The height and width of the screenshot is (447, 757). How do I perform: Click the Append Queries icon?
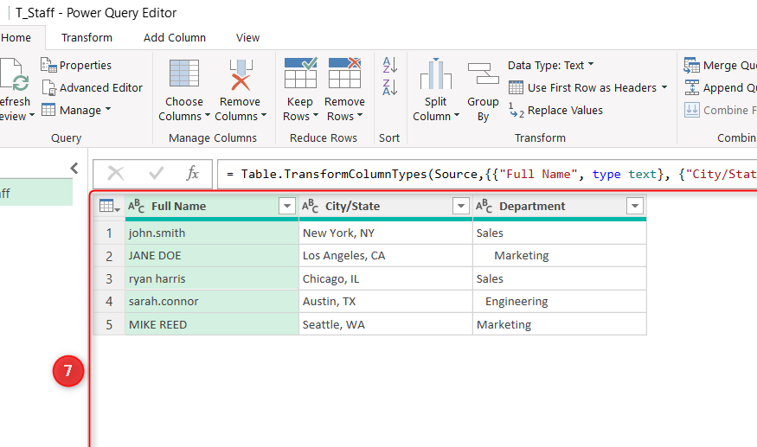(x=691, y=87)
